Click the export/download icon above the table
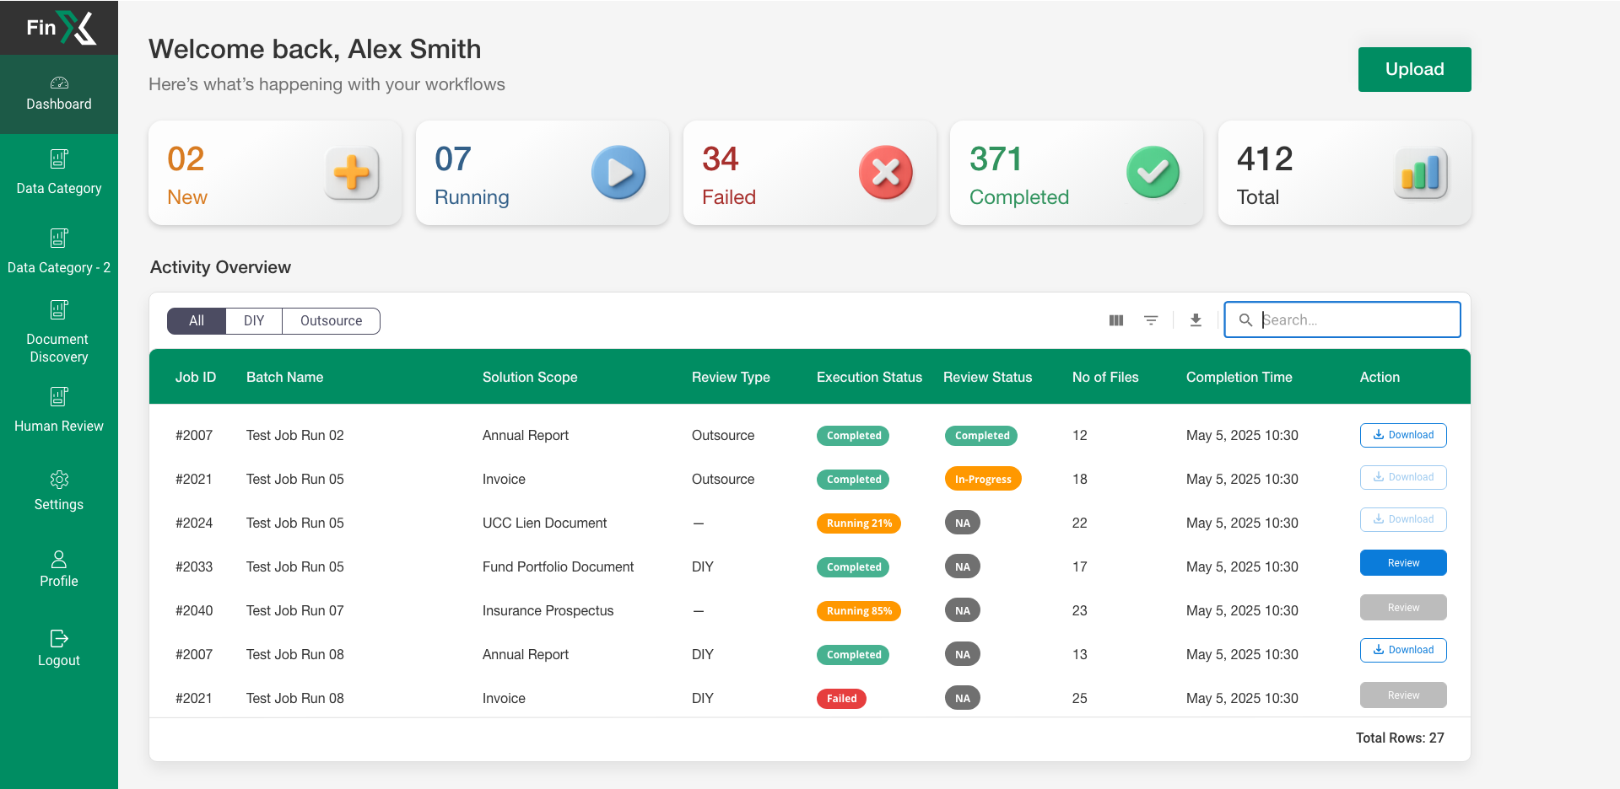The height and width of the screenshot is (789, 1620). coord(1196,320)
